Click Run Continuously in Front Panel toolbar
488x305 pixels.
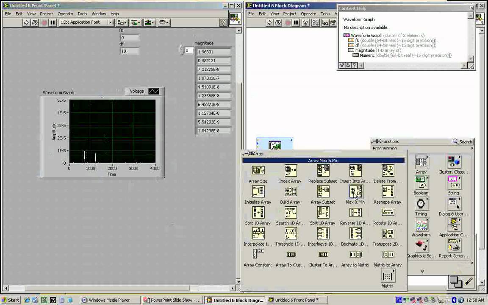[35, 22]
